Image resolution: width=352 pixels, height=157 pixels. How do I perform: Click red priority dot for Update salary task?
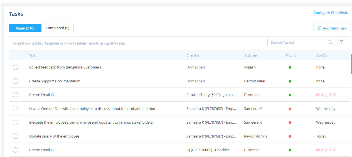(x=290, y=136)
